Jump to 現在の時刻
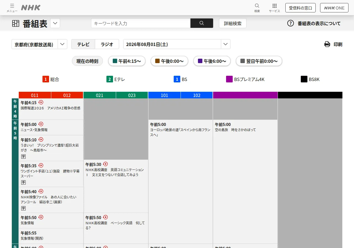Screen dimensions: 354x248 [87, 61]
